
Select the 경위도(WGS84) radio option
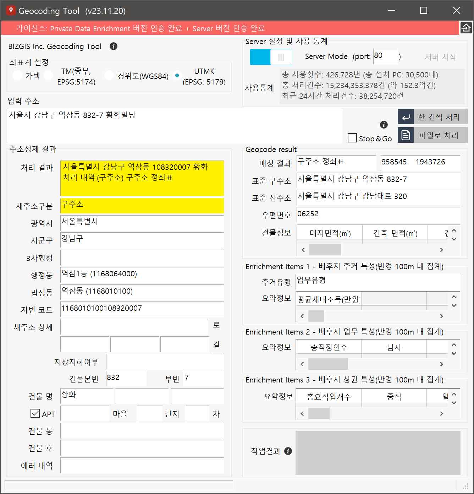coord(109,76)
